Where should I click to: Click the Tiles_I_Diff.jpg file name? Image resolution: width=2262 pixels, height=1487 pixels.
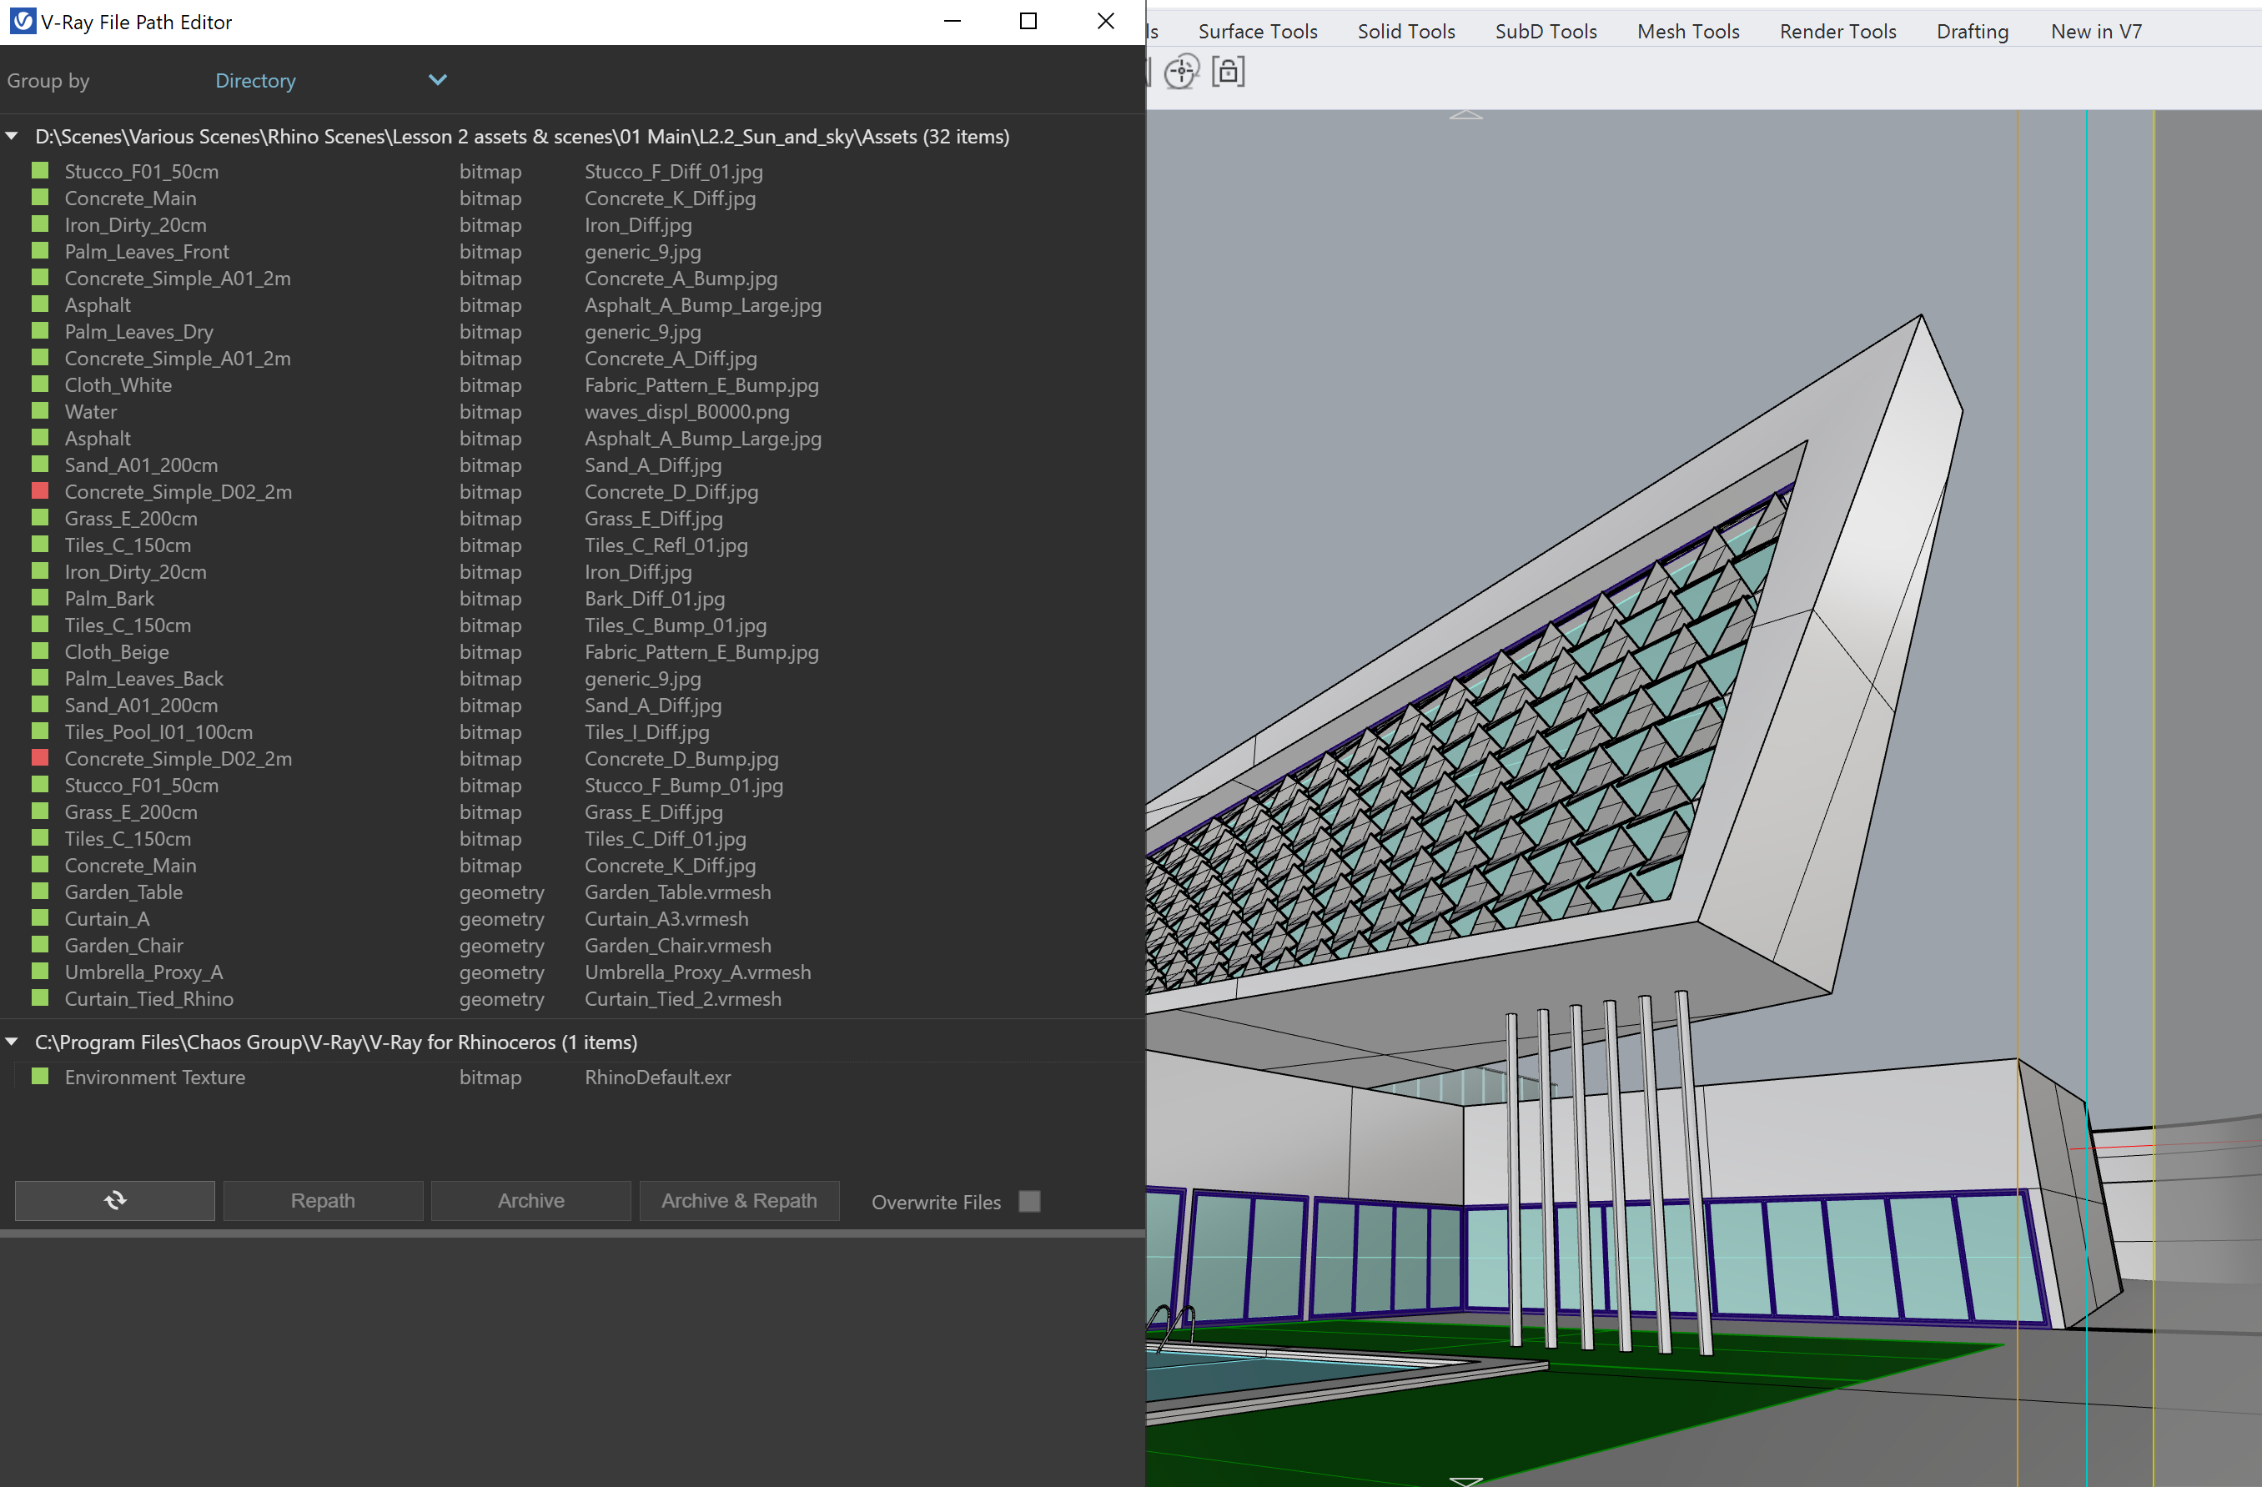tap(646, 731)
